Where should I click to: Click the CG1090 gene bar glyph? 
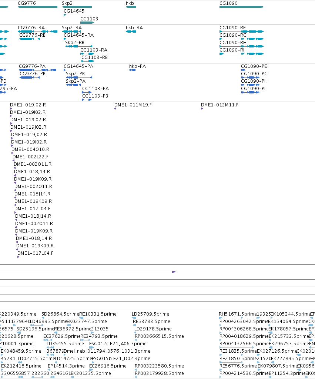click(241, 7)
